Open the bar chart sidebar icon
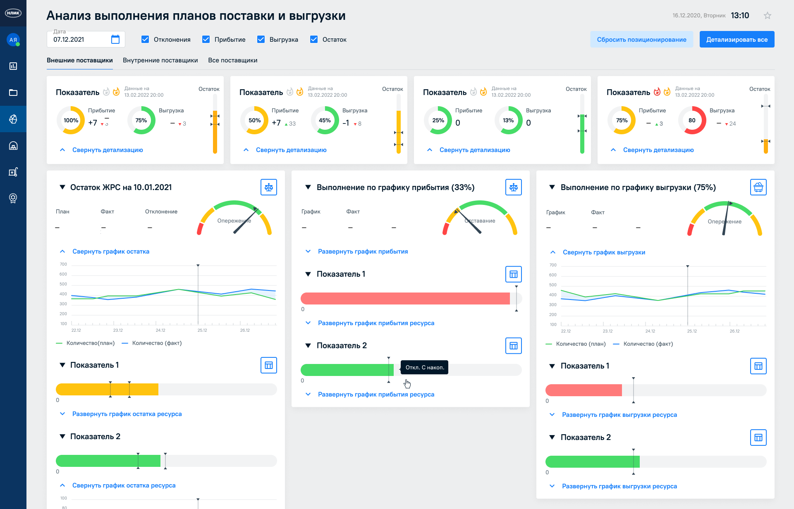794x509 pixels. coord(13,66)
